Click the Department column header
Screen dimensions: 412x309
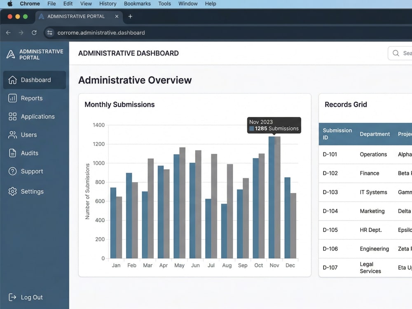coord(375,134)
